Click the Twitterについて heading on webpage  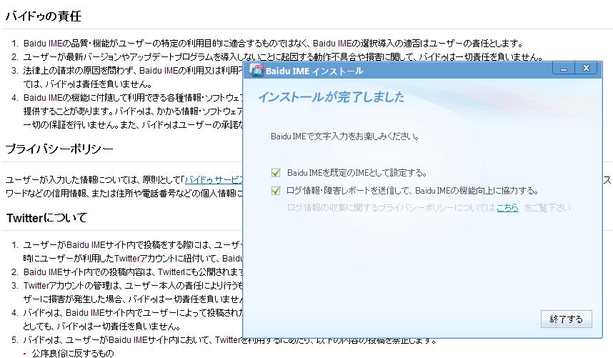[x=46, y=218]
